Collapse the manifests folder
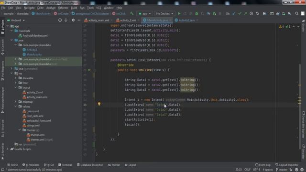Viewport: 306px width, 172px height. tap(11, 31)
